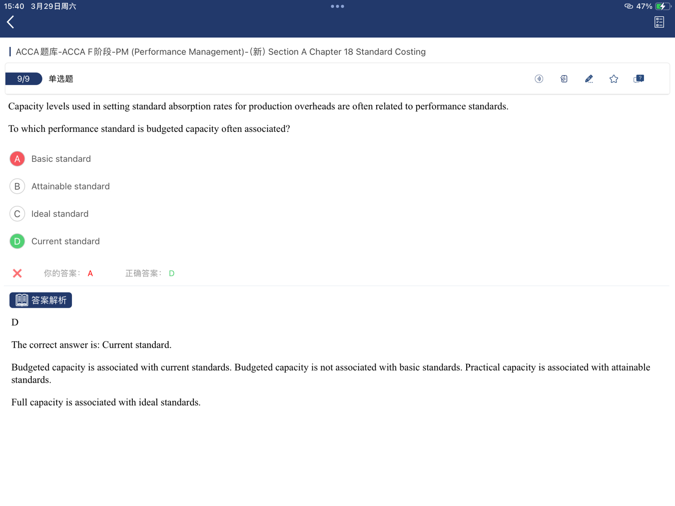675x506 pixels.
Task: Click the chapter title breadcrumb
Action: (220, 52)
